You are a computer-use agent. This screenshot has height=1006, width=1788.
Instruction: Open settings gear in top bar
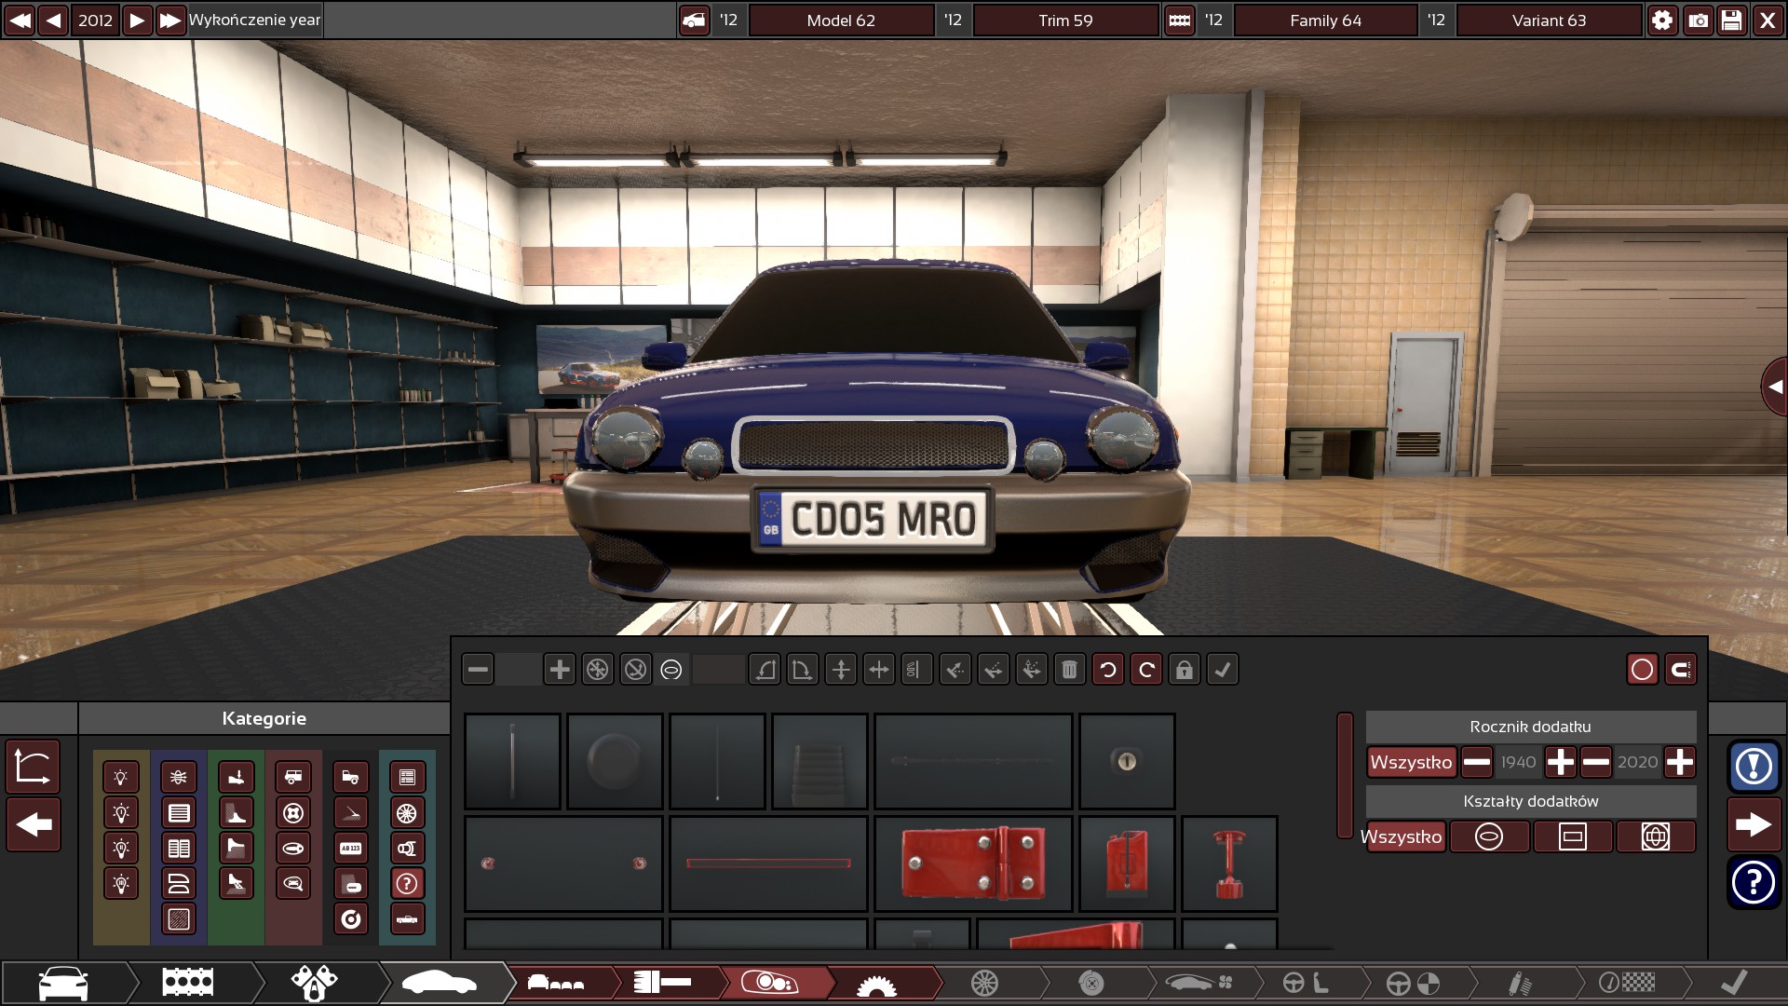1662,20
